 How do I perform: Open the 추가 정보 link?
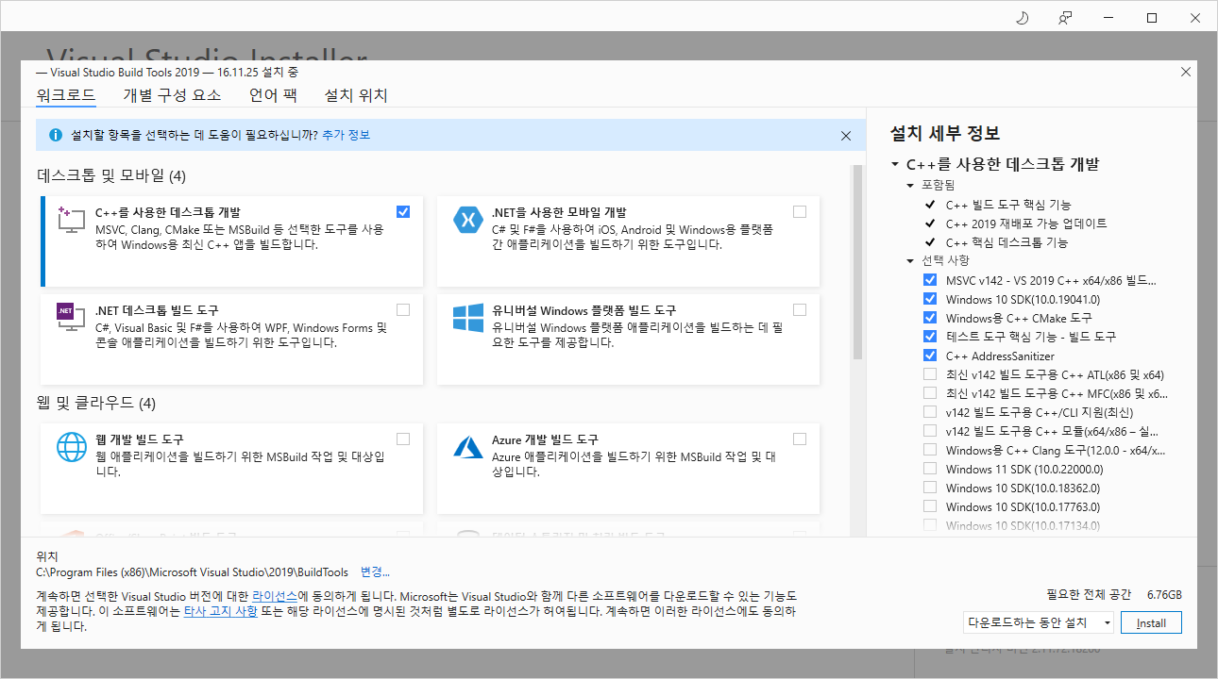tap(346, 135)
